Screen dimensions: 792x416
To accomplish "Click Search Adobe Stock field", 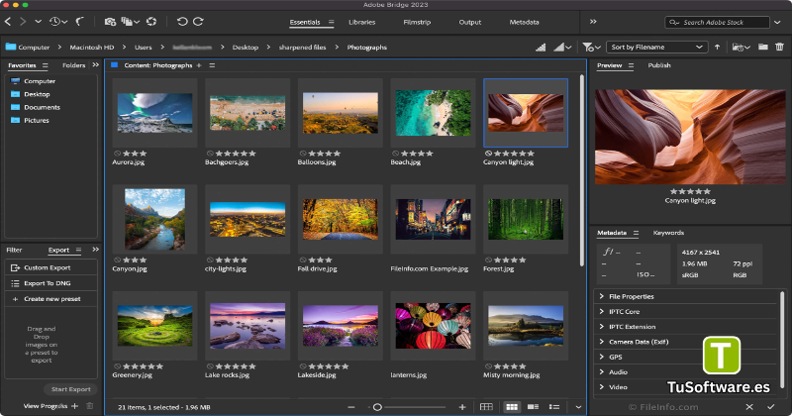I will click(717, 22).
